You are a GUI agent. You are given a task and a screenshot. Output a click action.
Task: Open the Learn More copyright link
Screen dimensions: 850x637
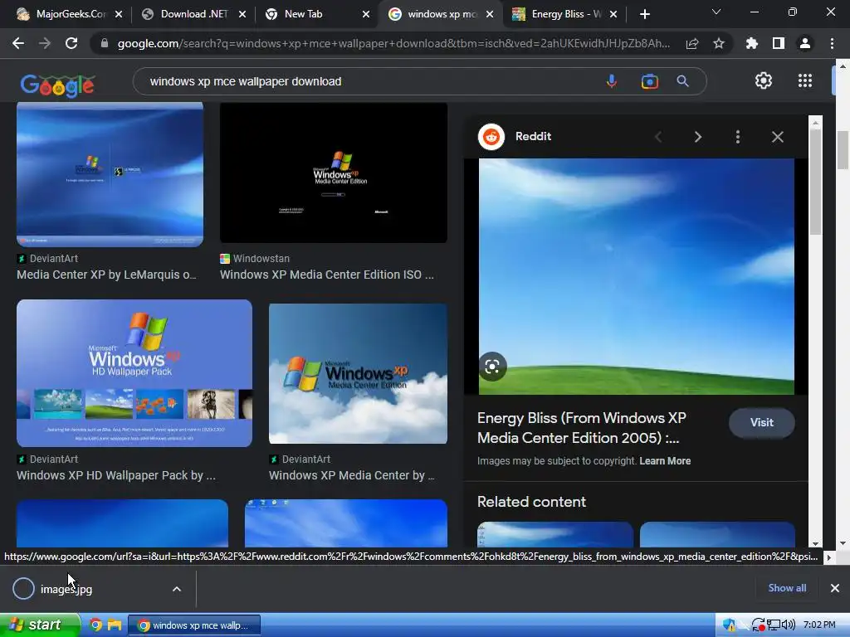(665, 461)
